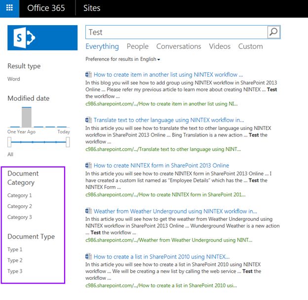Filter by Category 2
Screen dimensions: 308x300
tap(19, 206)
